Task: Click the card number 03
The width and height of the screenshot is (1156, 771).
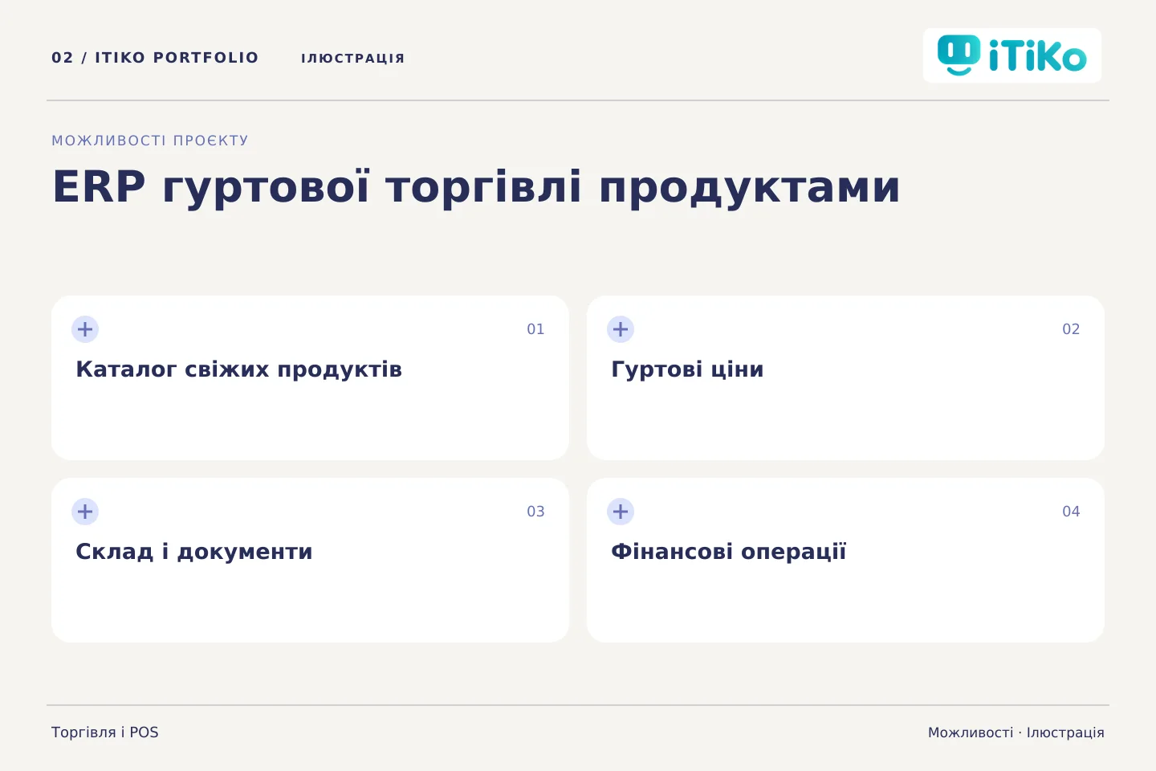Action: pos(535,512)
